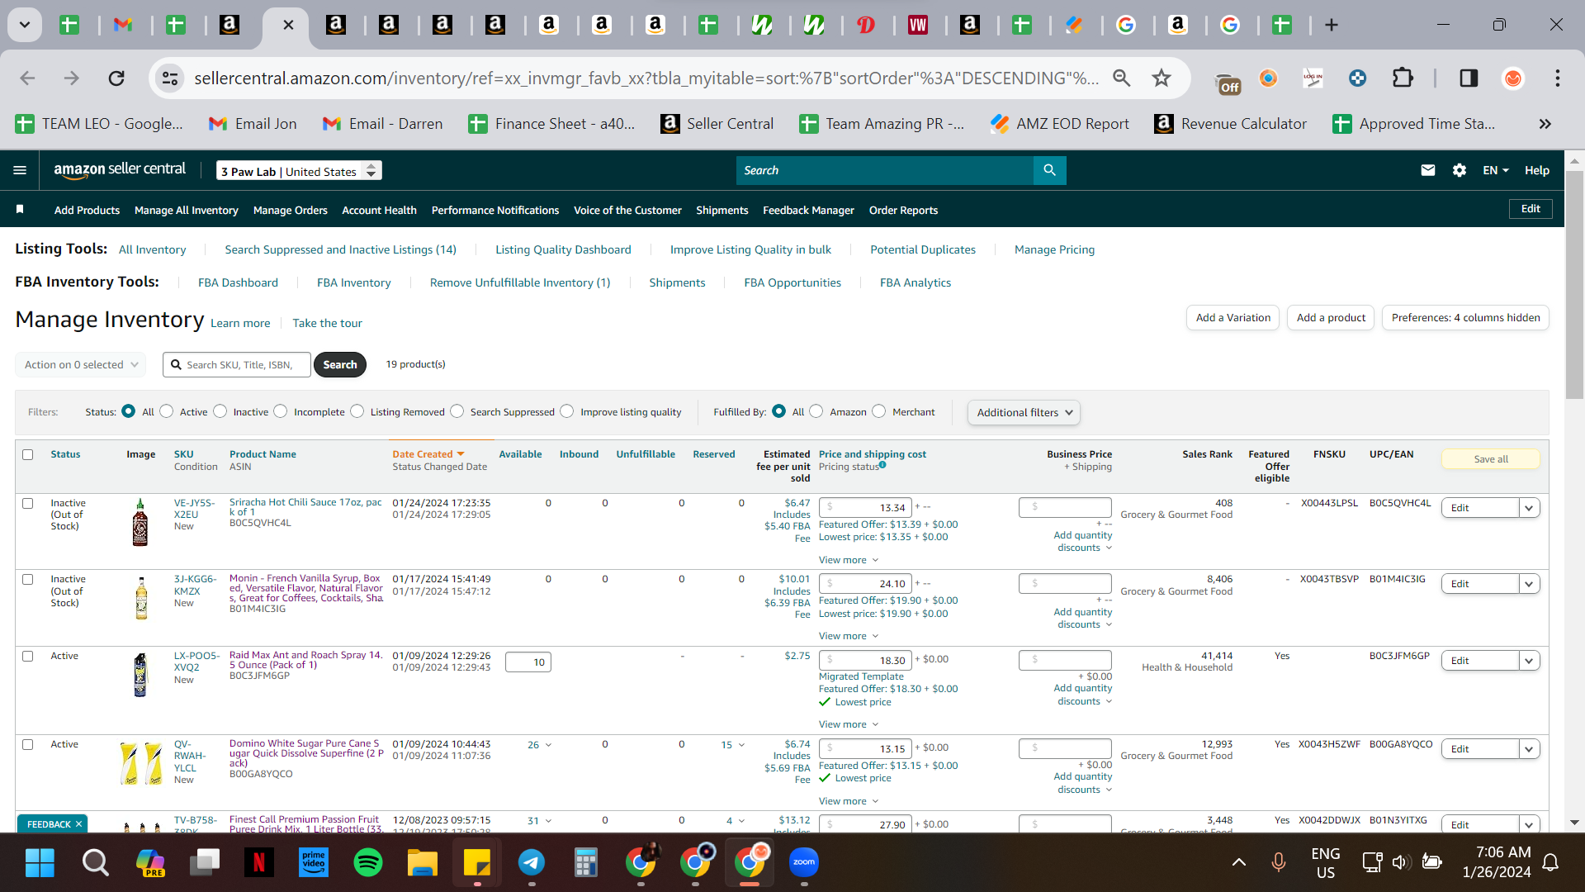
Task: Switch marketplace via 3 Paw Lab selector
Action: (x=299, y=171)
